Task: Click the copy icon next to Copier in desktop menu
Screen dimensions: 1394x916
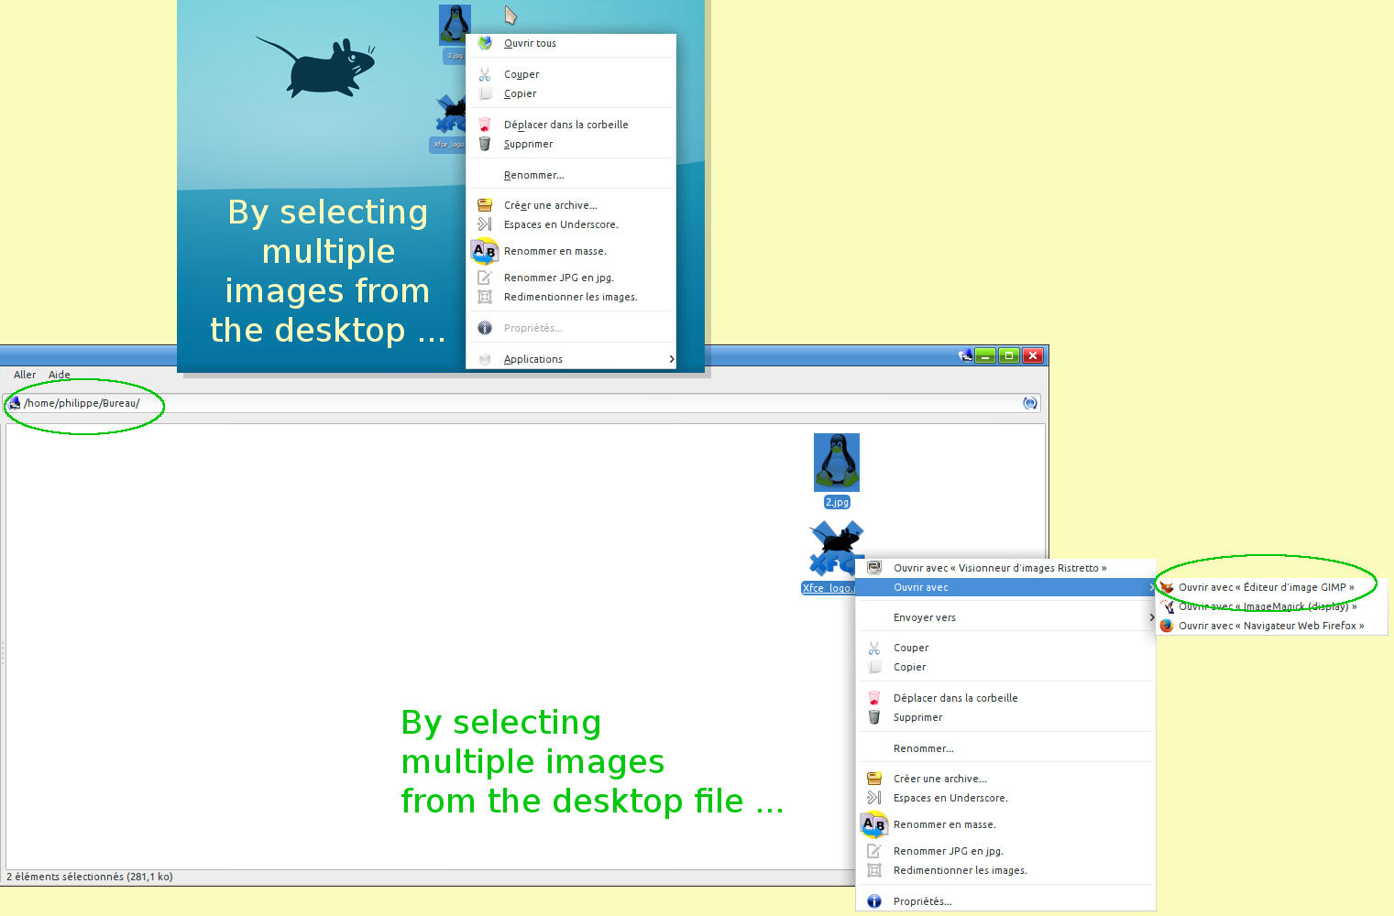Action: coord(485,93)
